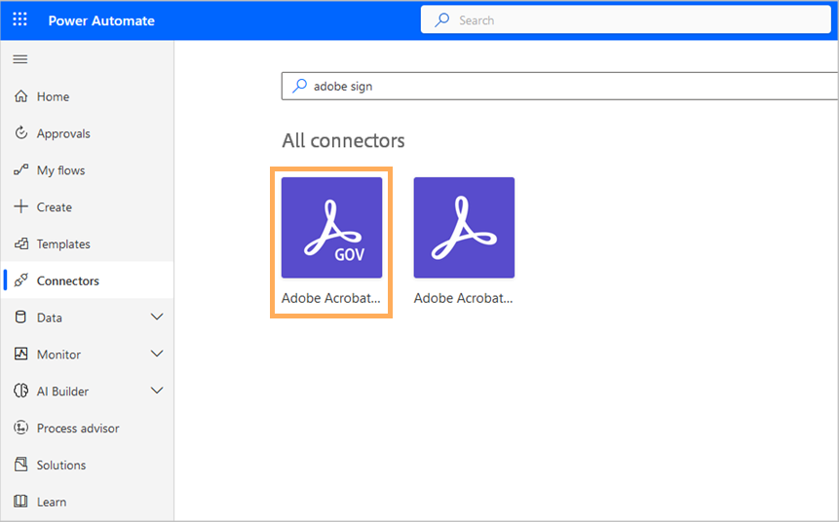Click the My flows icon

point(20,170)
